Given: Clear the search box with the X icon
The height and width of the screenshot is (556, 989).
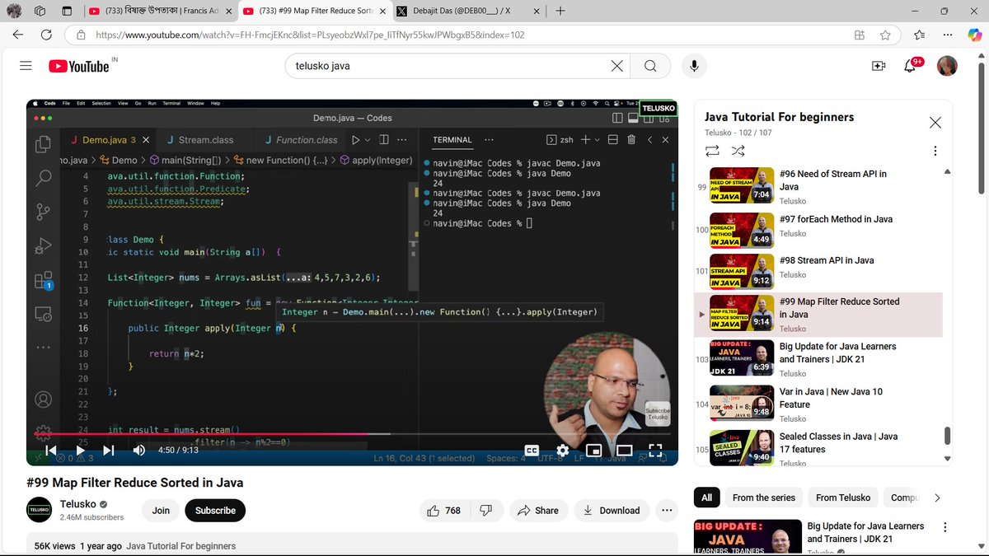Looking at the screenshot, I should coord(616,66).
